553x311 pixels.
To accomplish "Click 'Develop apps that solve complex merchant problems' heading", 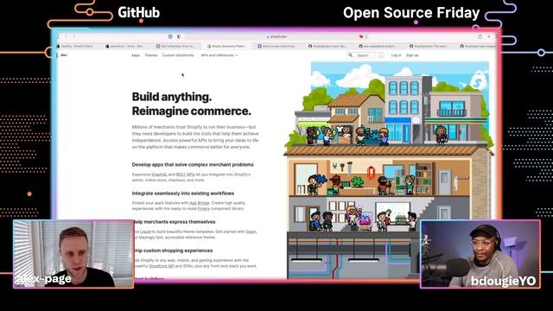I will coord(193,165).
